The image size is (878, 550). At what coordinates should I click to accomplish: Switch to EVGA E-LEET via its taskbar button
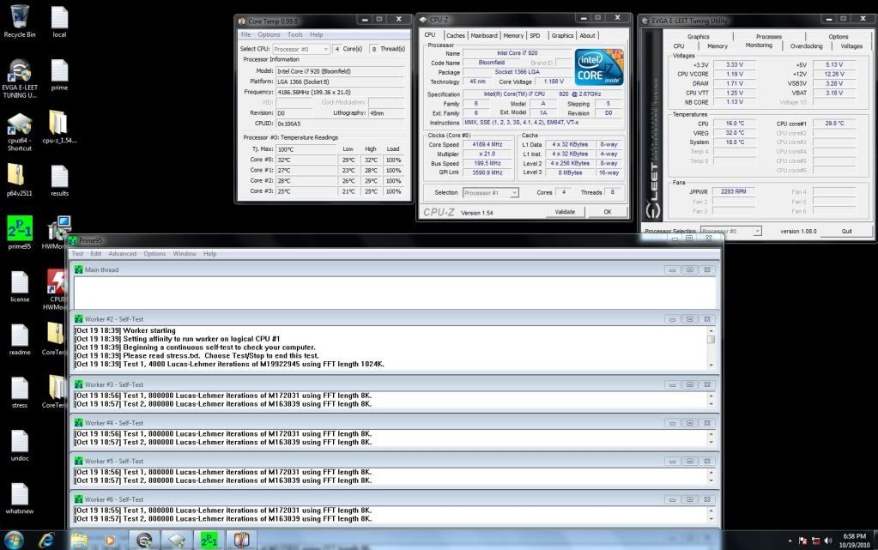144,540
